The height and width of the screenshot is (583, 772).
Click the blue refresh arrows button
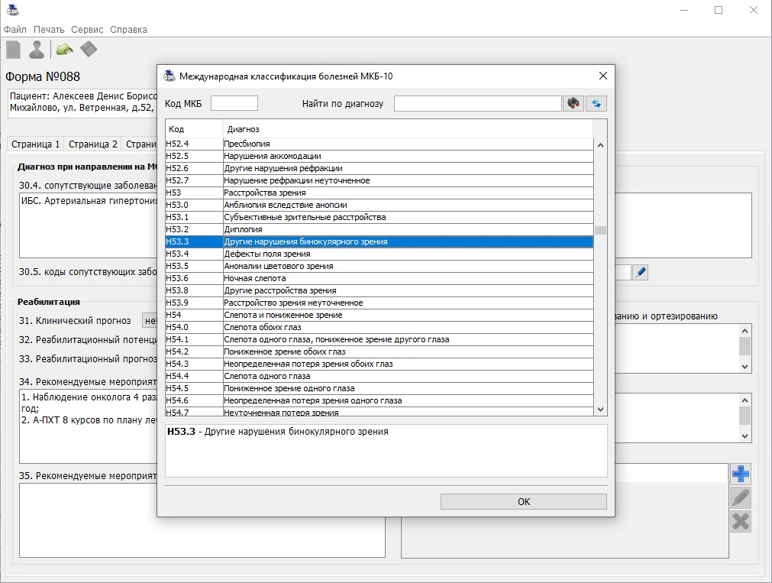point(596,104)
